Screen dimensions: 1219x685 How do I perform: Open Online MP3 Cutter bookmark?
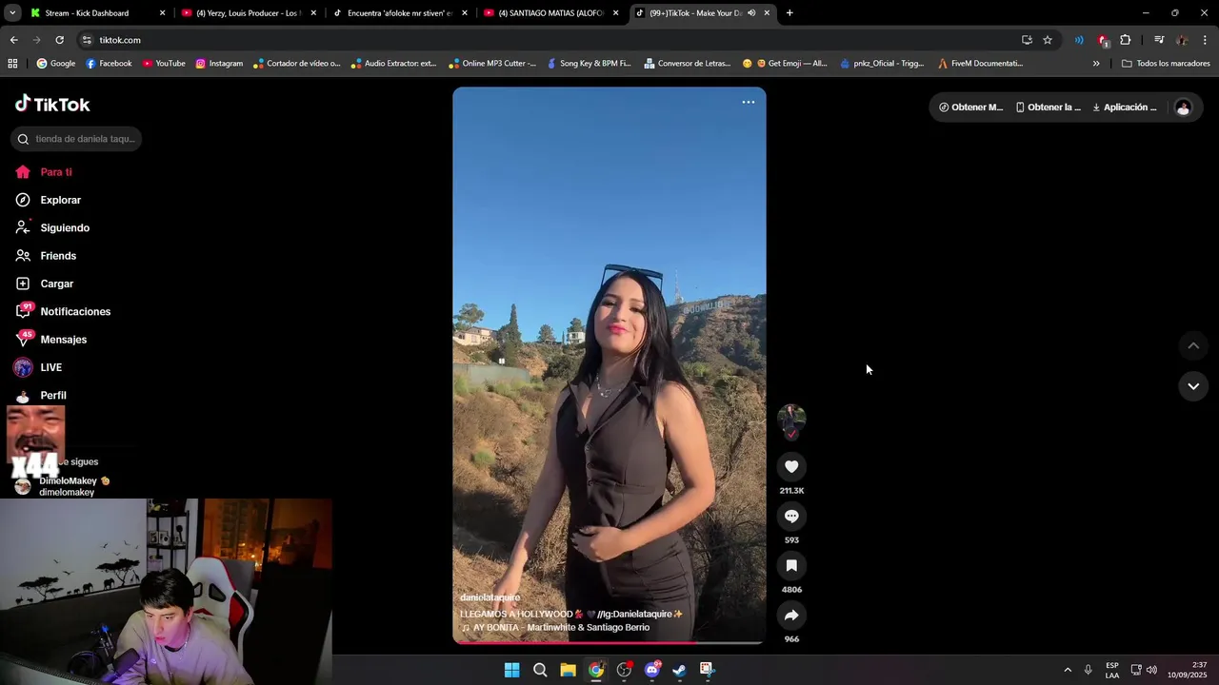pyautogui.click(x=491, y=64)
